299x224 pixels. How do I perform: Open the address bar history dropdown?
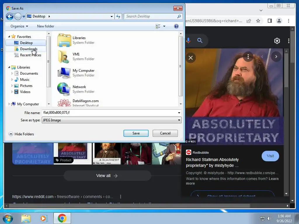click(x=112, y=16)
